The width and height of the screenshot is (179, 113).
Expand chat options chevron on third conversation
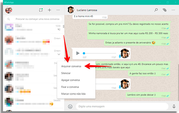point(59,54)
